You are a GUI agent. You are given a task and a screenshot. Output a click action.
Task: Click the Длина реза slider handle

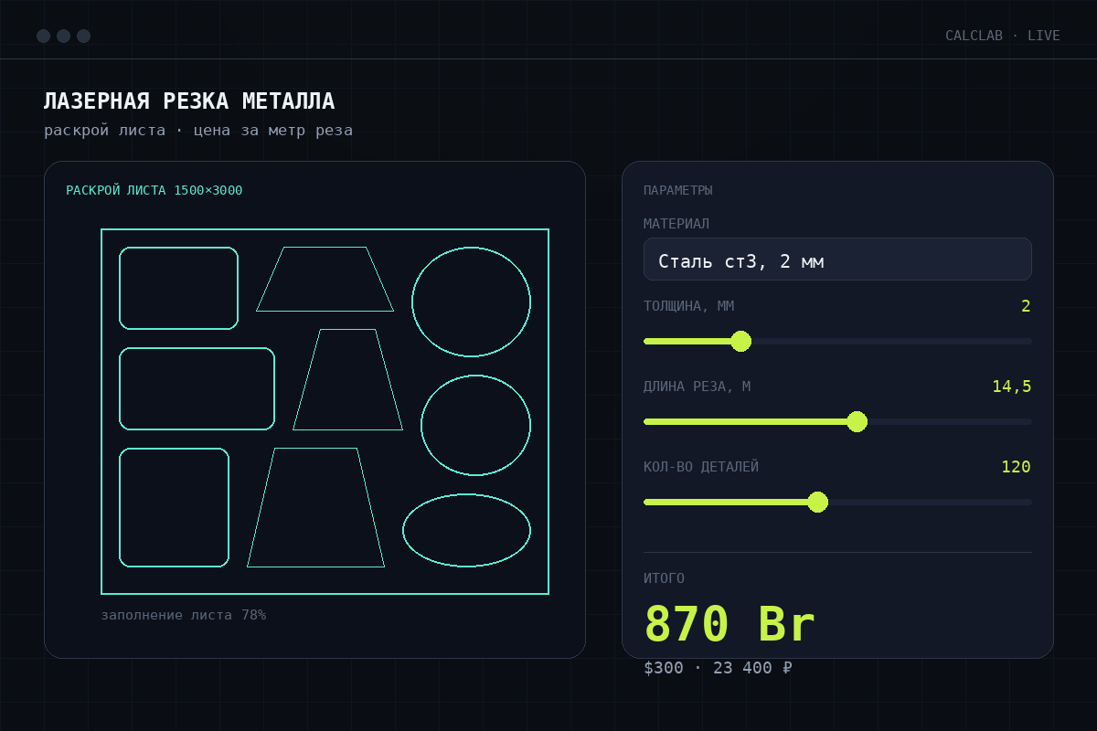[857, 421]
